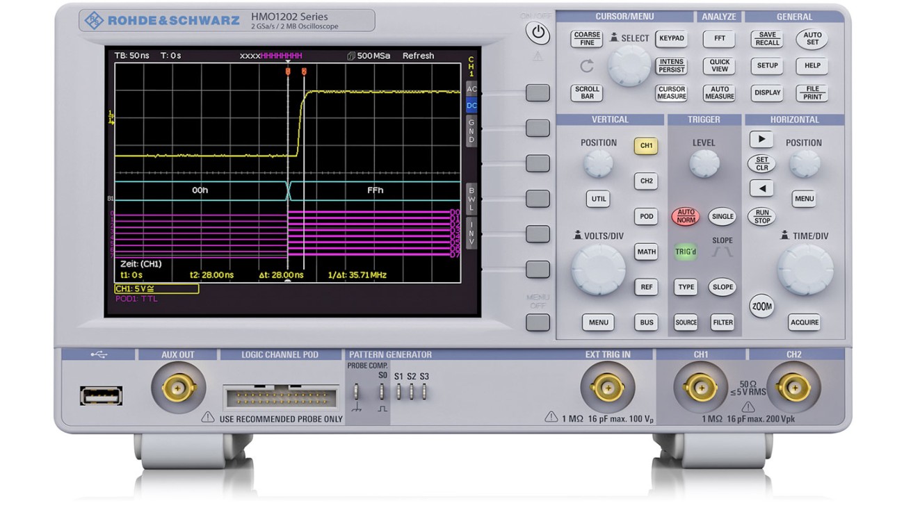Click the 'CH1: 5 V' channel label

tap(156, 288)
